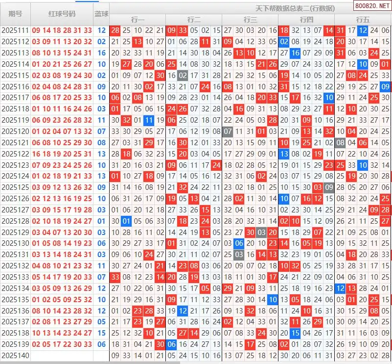Select issue number 2025140 in last row
Viewport: 392px width, 364px height.
point(15,355)
